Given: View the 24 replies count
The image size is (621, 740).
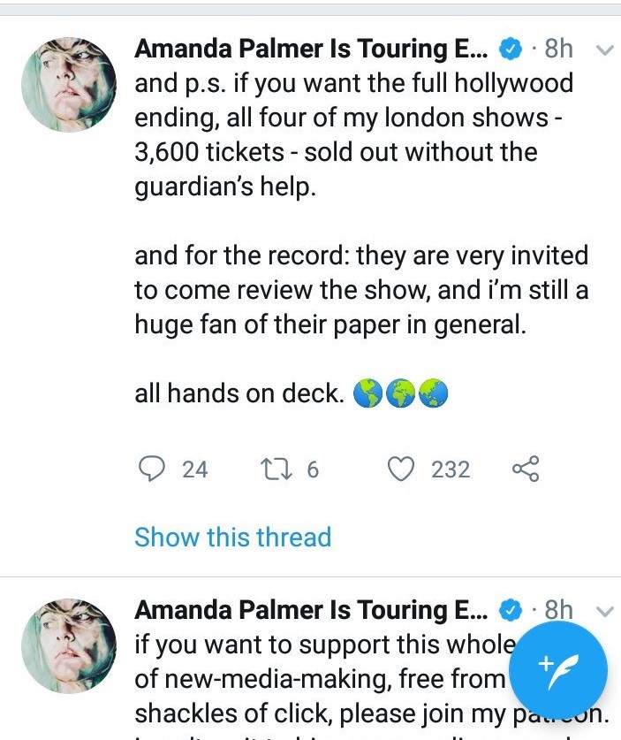Looking at the screenshot, I should [194, 469].
